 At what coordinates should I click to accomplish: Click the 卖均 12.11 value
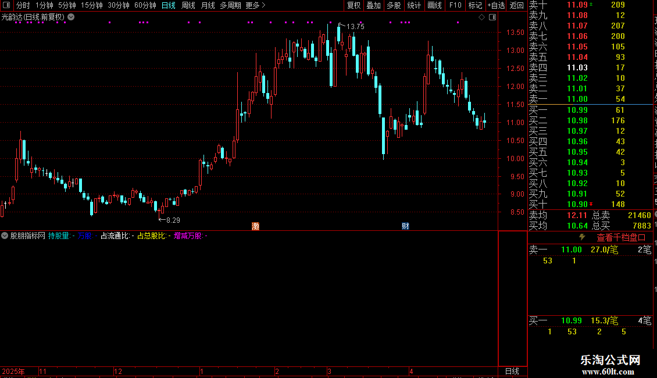point(577,215)
